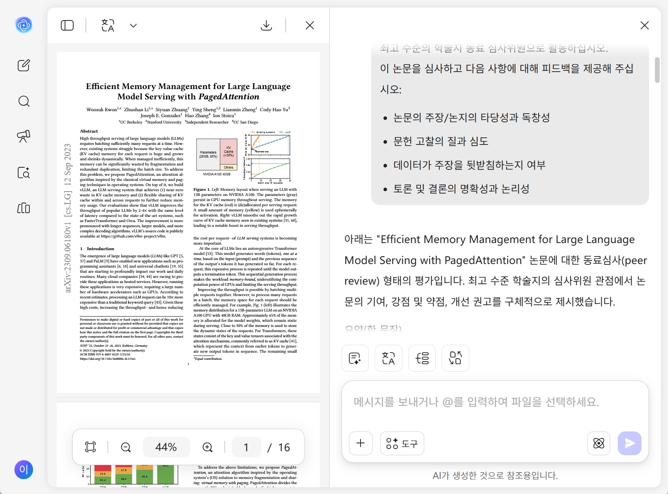
Task: Click the arXiv:2309.06180v1 side label
Action: pyautogui.click(x=68, y=218)
